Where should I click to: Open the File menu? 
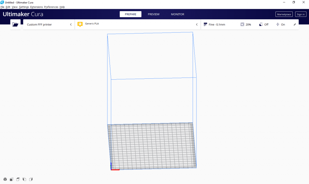click(x=2, y=7)
